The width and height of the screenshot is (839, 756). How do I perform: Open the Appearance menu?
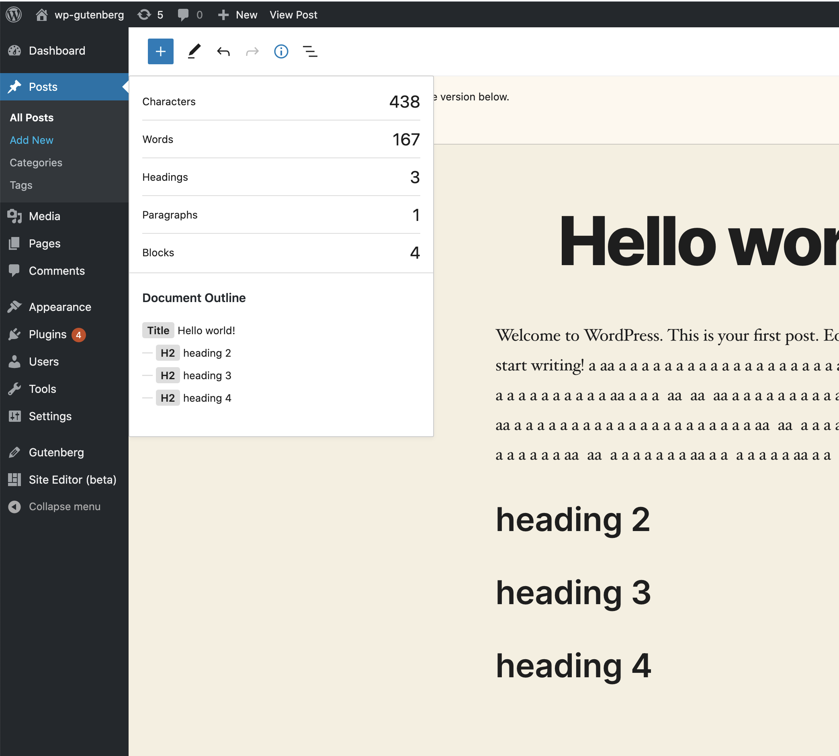[64, 307]
